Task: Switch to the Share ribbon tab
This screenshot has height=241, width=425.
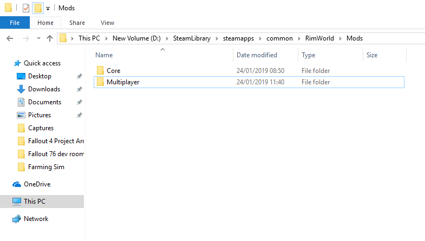Action: 77,23
